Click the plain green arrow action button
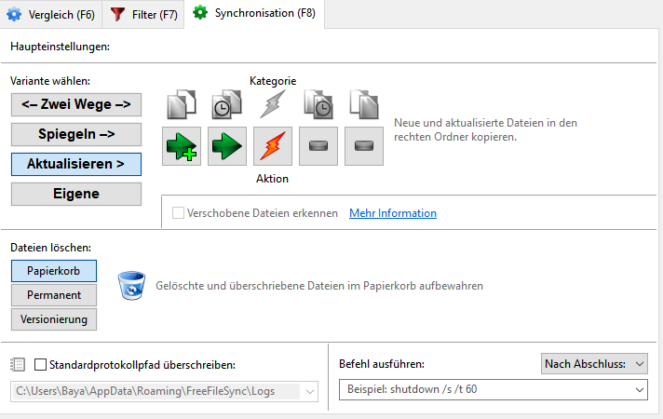The width and height of the screenshot is (663, 419). [x=227, y=146]
